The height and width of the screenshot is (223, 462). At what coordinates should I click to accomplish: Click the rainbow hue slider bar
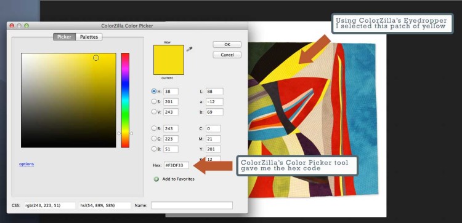125,100
